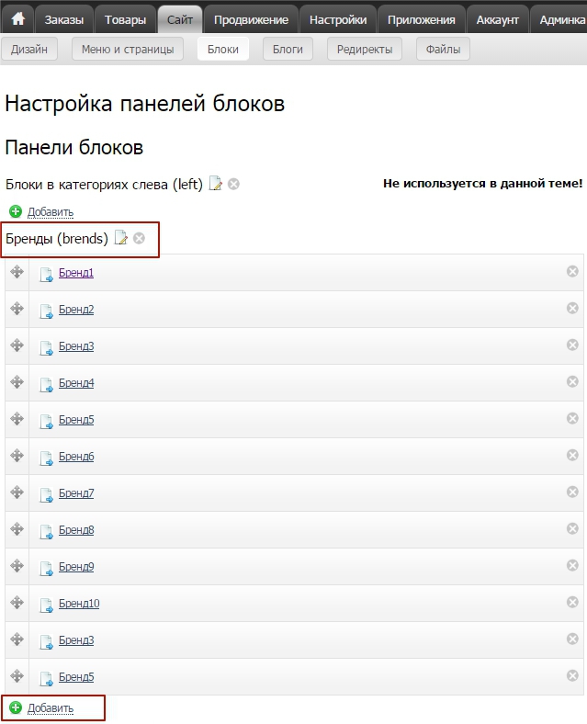Open the Бренд1 block link
The height and width of the screenshot is (724, 587).
click(76, 273)
